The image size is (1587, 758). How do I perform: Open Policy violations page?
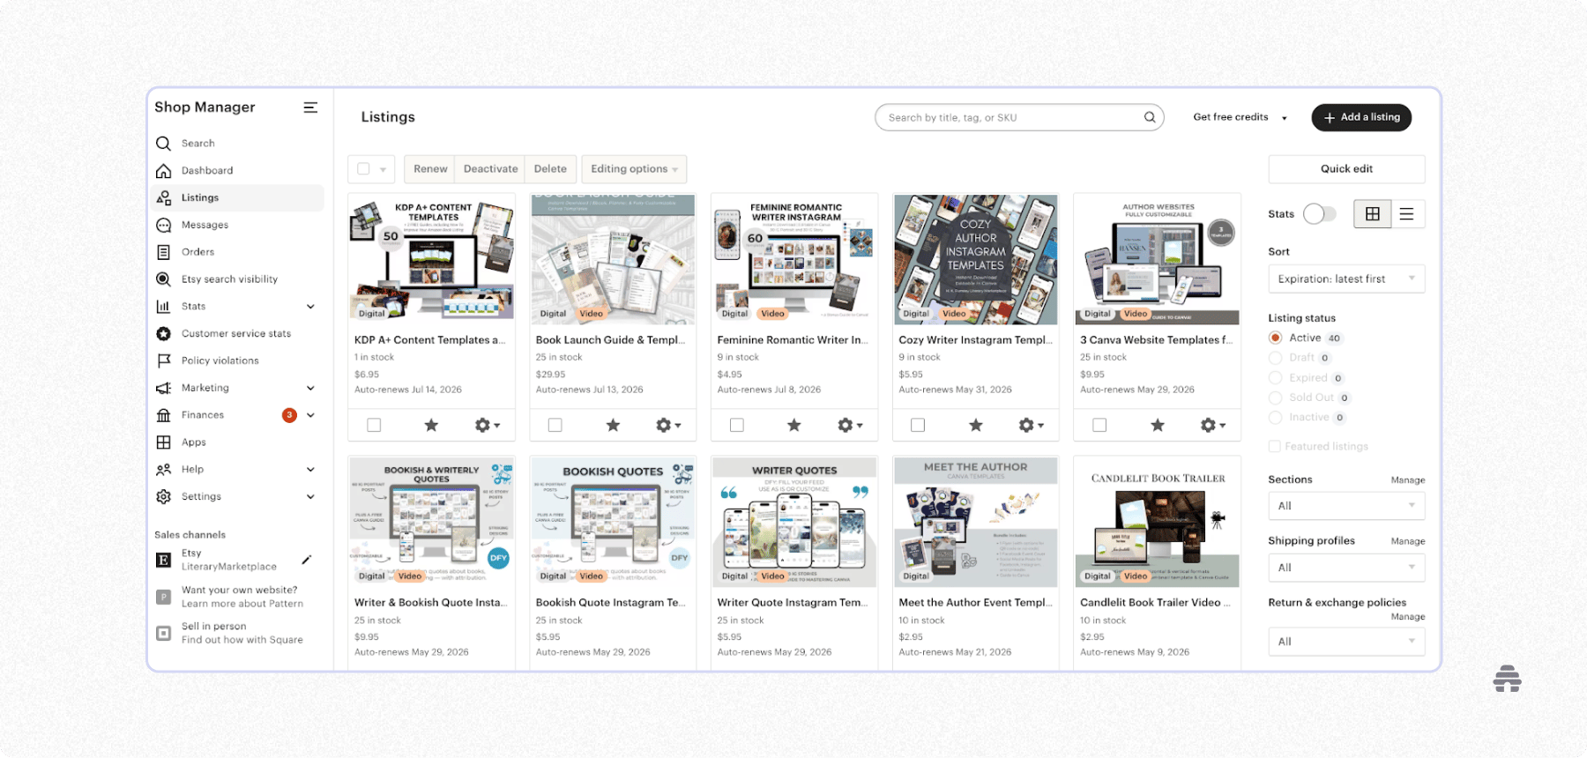[220, 360]
